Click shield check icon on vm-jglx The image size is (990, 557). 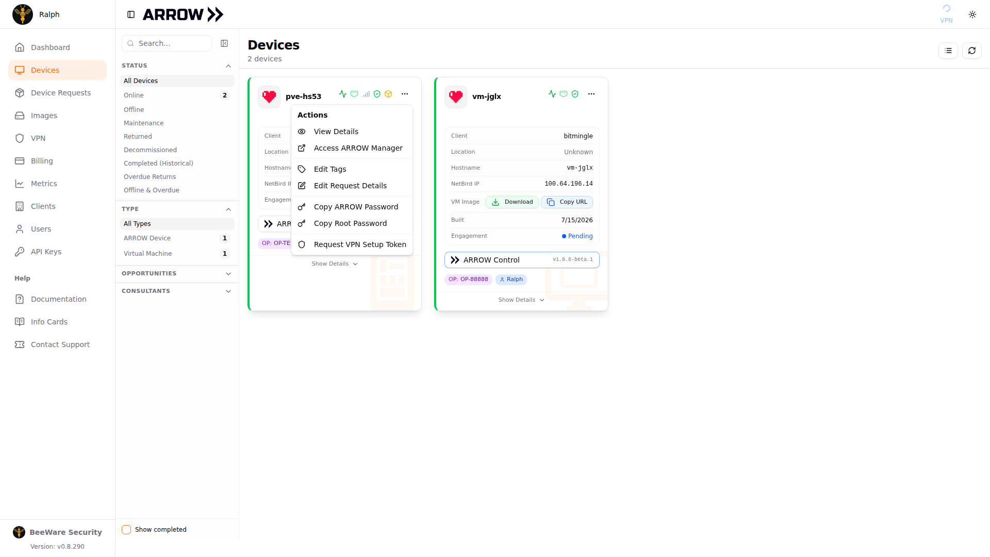coord(575,94)
